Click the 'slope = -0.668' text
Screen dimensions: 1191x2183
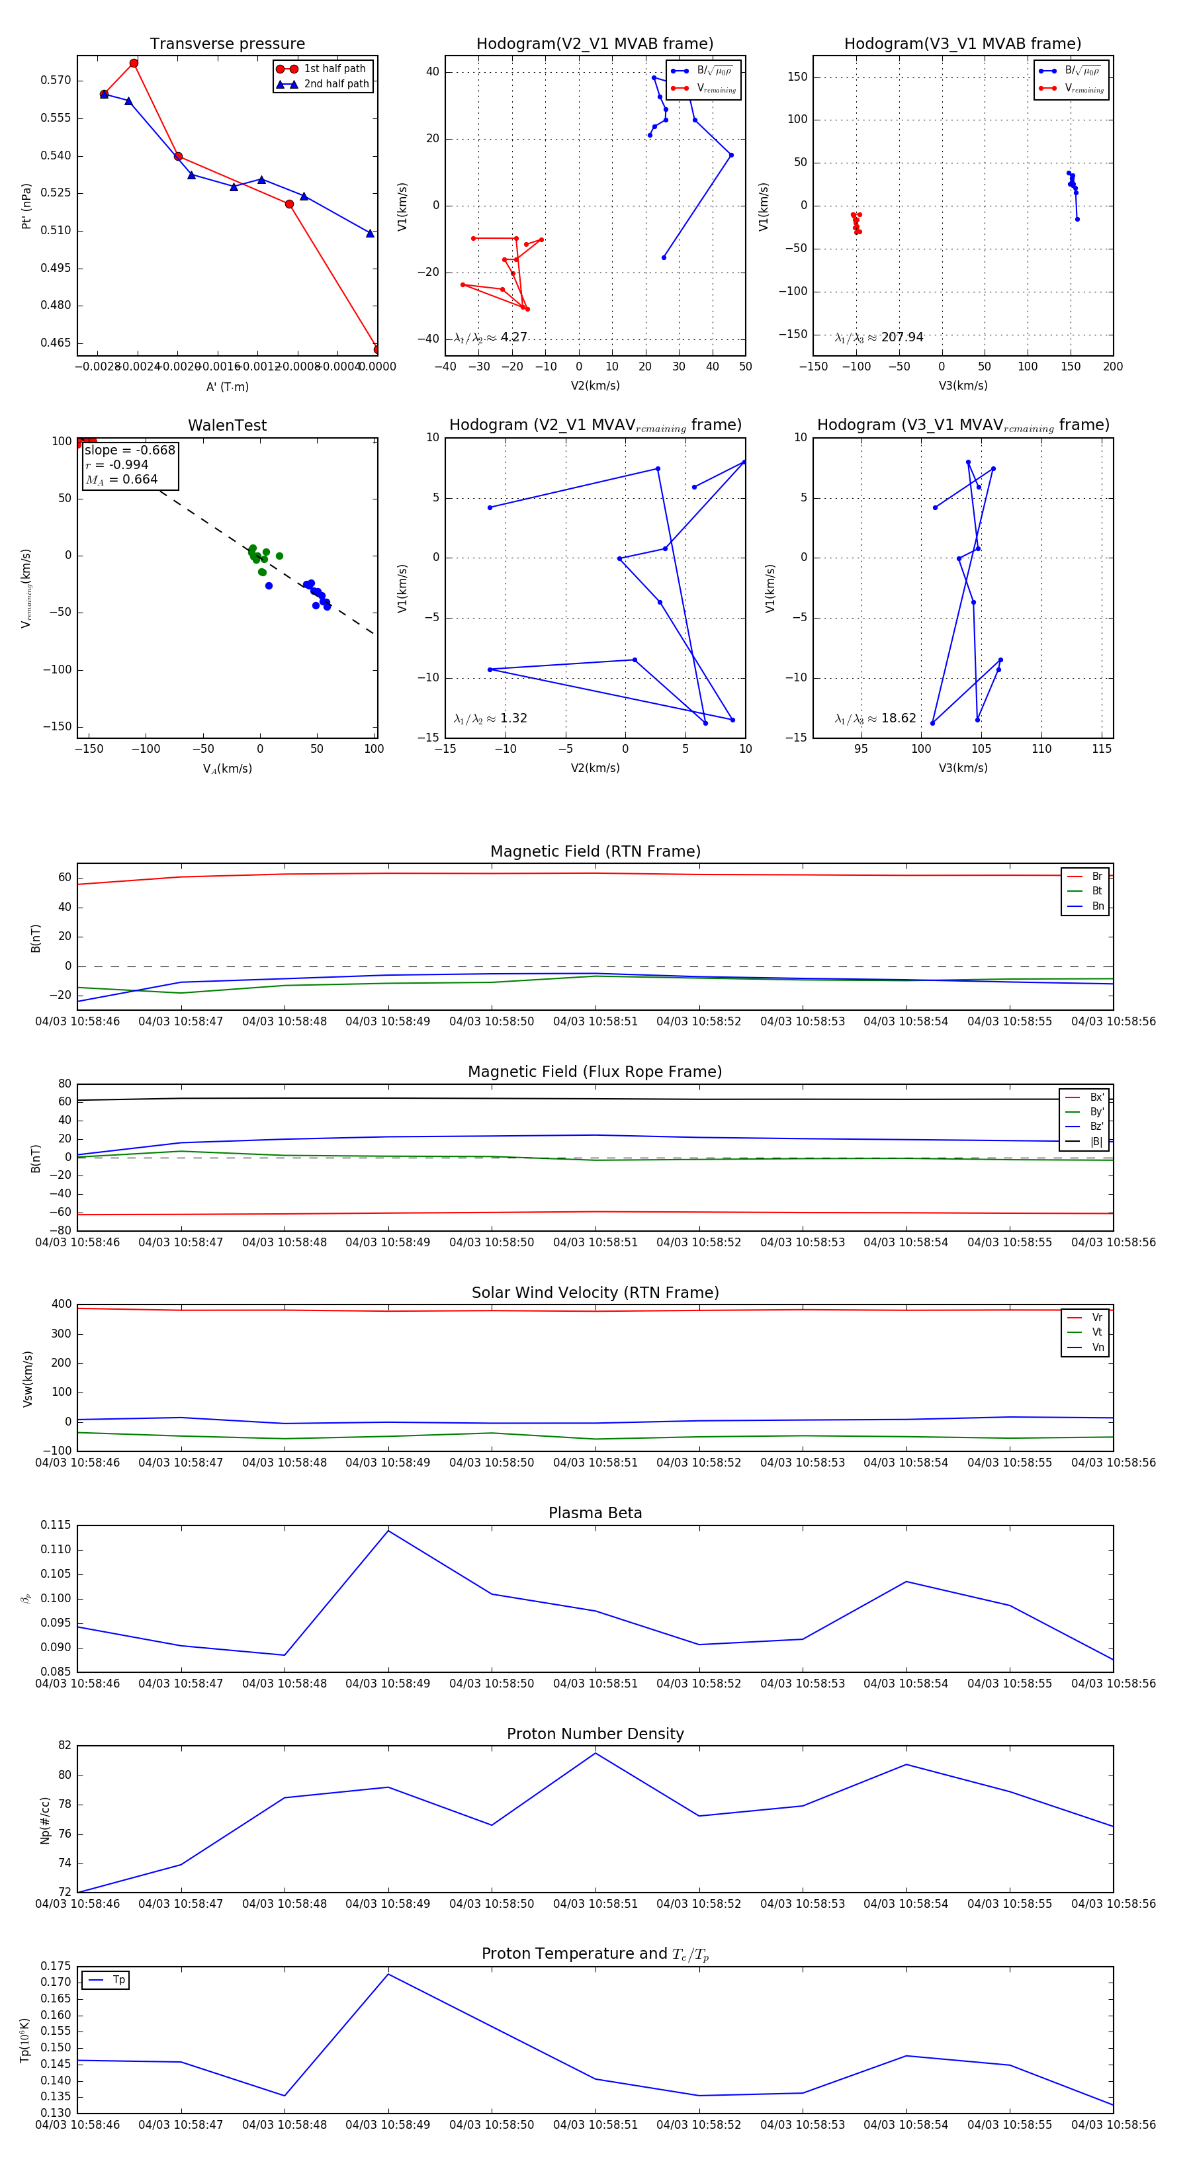click(x=130, y=450)
